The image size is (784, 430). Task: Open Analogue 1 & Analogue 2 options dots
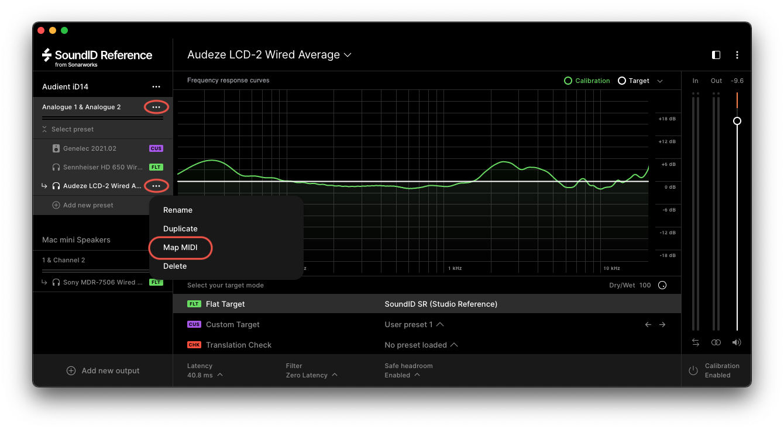click(156, 107)
